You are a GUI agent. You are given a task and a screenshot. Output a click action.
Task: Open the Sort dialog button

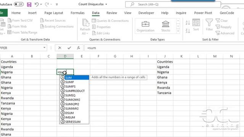click(x=196, y=25)
